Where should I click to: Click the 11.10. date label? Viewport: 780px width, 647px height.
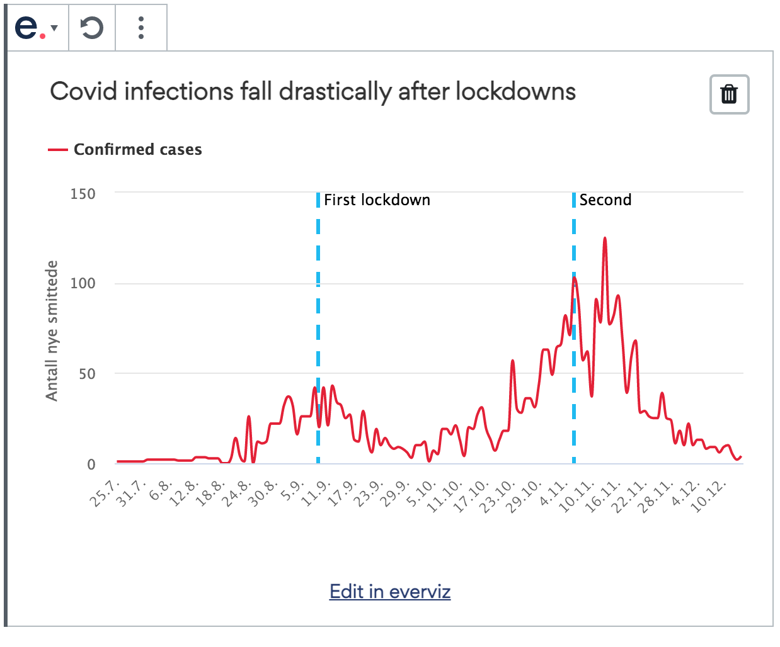[x=445, y=497]
